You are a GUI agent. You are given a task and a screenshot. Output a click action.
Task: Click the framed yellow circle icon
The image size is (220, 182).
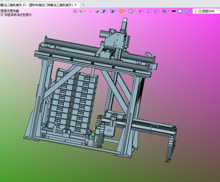[x=131, y=11]
